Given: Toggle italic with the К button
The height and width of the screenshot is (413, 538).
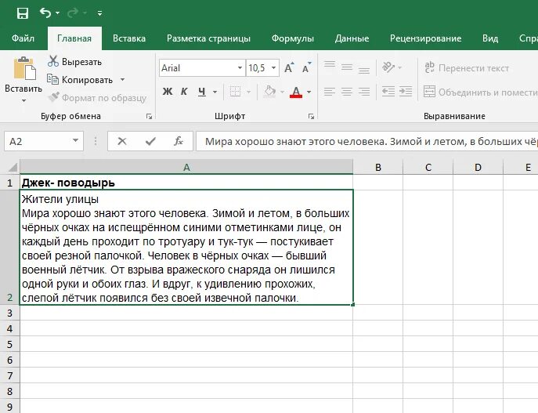Looking at the screenshot, I should tap(184, 92).
